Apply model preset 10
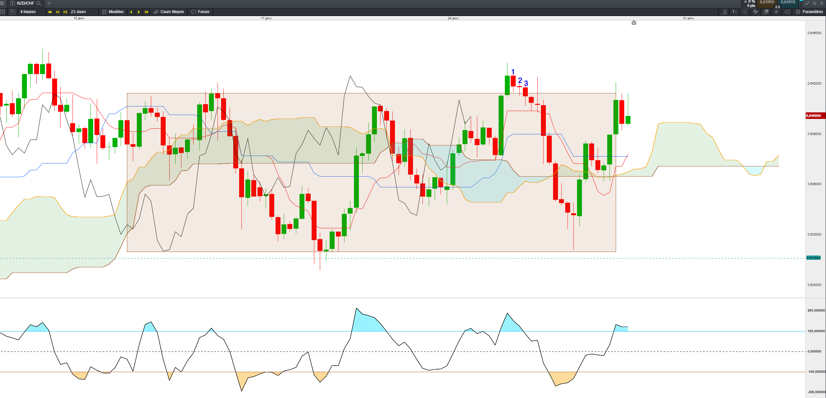This screenshot has width=826, height=398. click(x=146, y=12)
